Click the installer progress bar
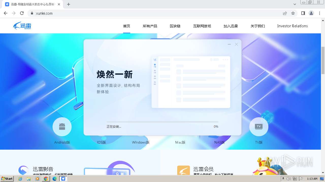Image resolution: width=325 pixels, height=182 pixels. [x=162, y=122]
